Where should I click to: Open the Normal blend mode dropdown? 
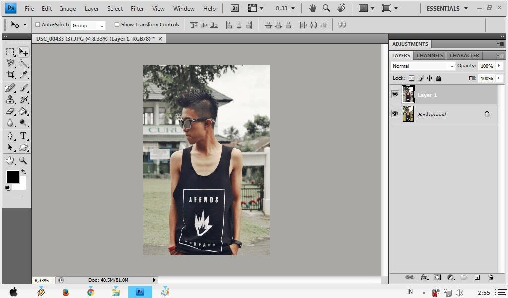(423, 66)
